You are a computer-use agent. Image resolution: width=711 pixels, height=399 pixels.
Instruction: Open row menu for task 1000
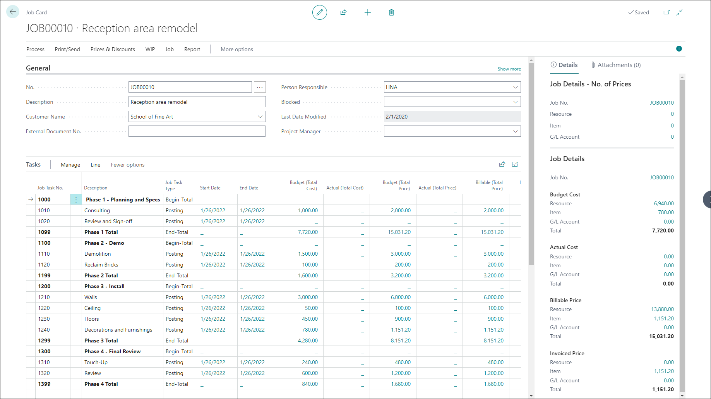pos(76,199)
